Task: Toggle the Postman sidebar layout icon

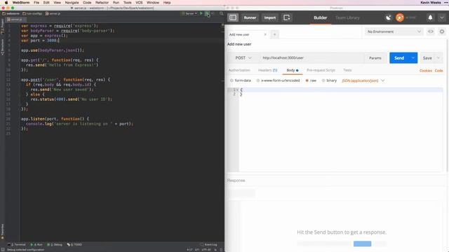Action: coord(233,17)
